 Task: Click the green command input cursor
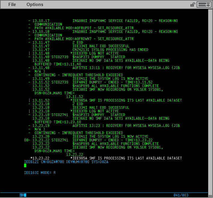25,165
